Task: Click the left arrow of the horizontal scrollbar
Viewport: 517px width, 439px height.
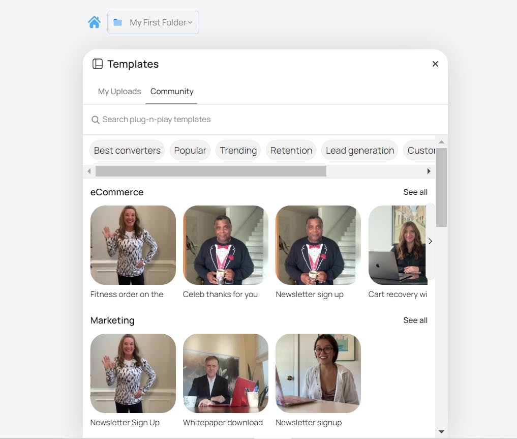Action: (x=89, y=171)
